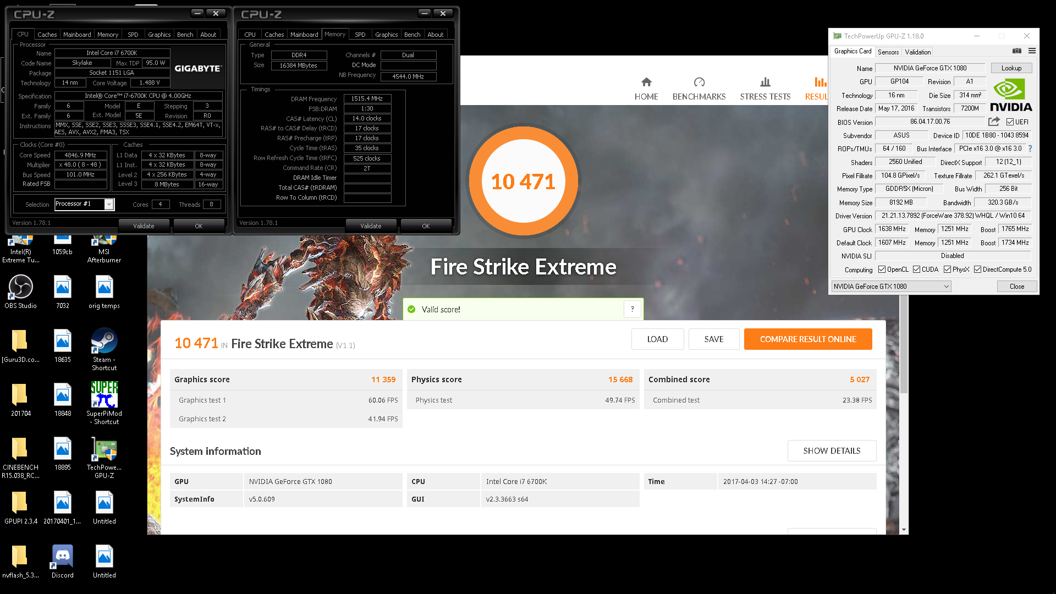Click the 10 471 score circle
Image resolution: width=1056 pixels, height=594 pixels.
(524, 182)
